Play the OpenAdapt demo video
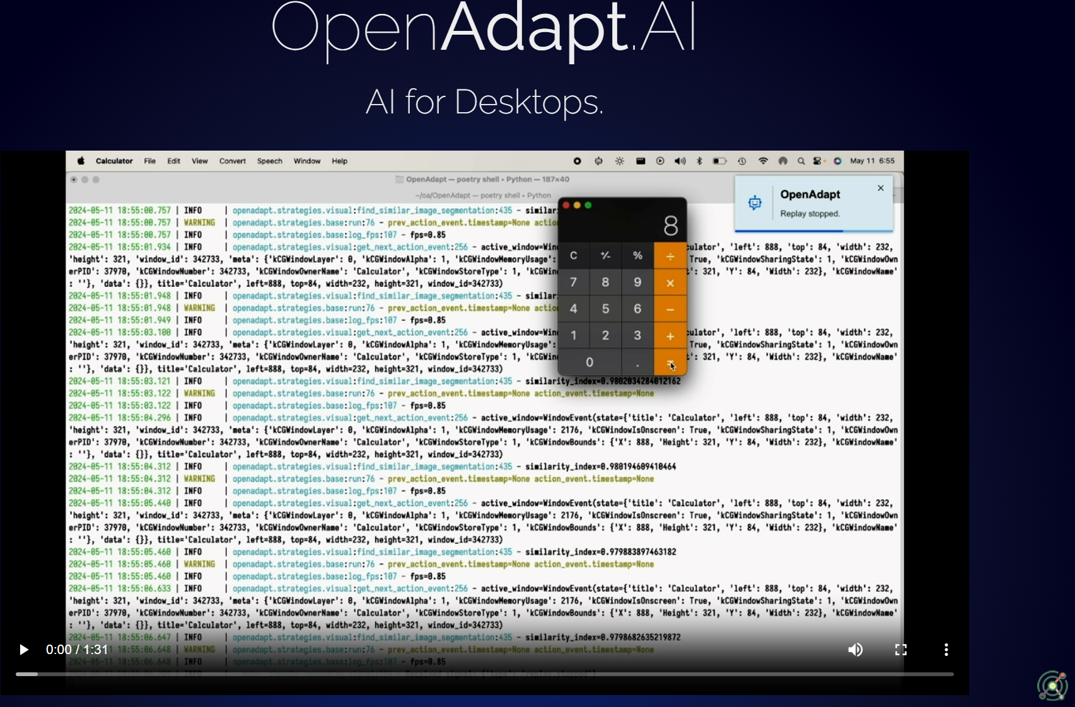This screenshot has width=1075, height=707. coord(24,650)
